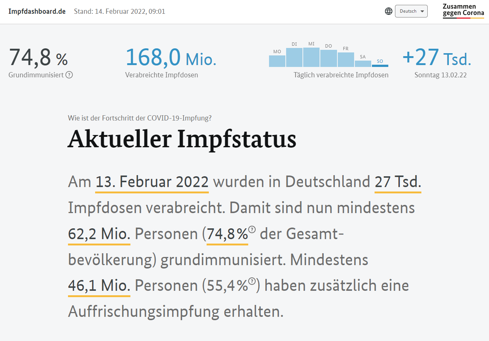Select the SA bar in the daily chart

[363, 64]
